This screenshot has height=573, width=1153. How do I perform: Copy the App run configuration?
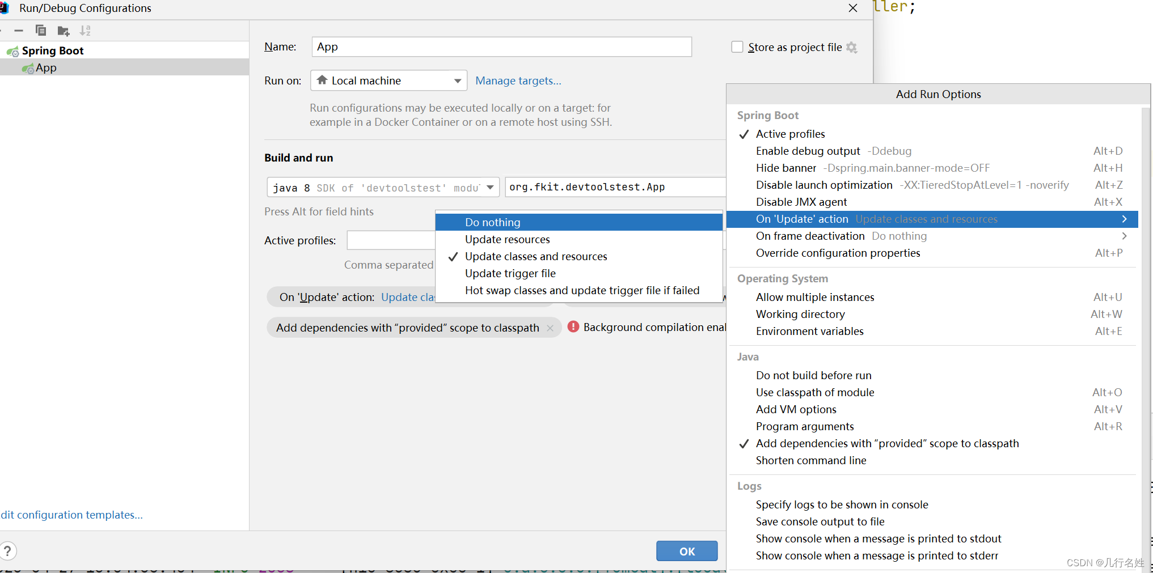(x=40, y=31)
